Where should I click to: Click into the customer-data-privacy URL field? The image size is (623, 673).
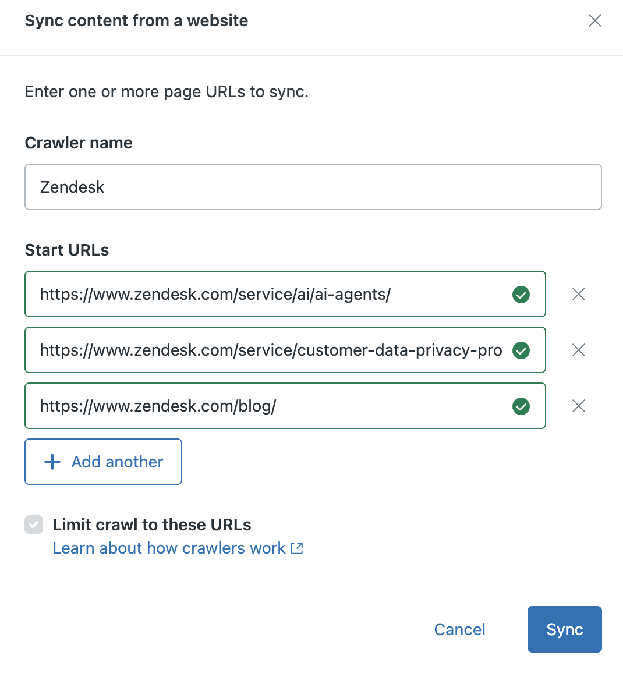click(268, 350)
